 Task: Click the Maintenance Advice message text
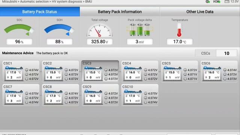click(x=52, y=53)
